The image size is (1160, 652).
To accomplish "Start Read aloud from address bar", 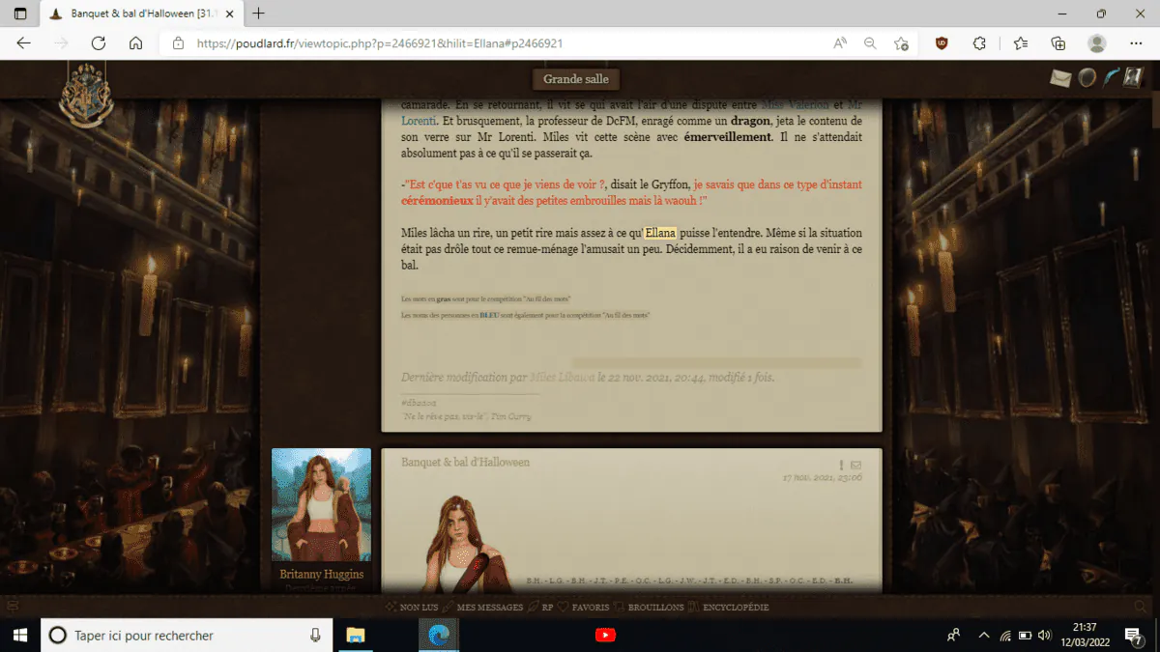I will click(840, 43).
